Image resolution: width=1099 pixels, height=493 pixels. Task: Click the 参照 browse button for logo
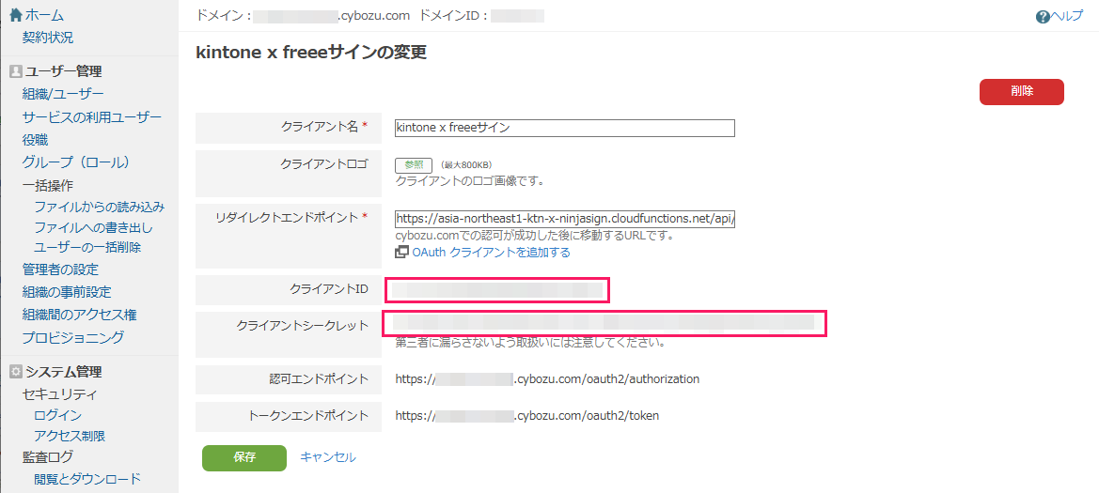[414, 165]
